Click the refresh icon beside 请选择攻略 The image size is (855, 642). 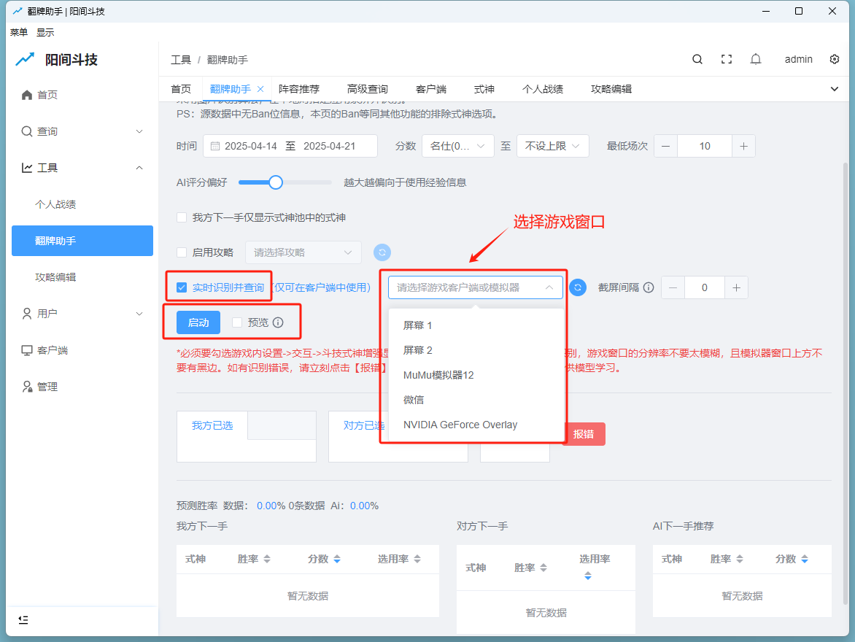[x=382, y=252]
